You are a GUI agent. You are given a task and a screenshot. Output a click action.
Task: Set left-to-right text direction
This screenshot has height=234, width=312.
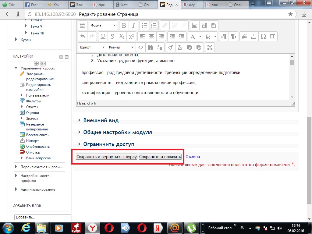(x=224, y=36)
